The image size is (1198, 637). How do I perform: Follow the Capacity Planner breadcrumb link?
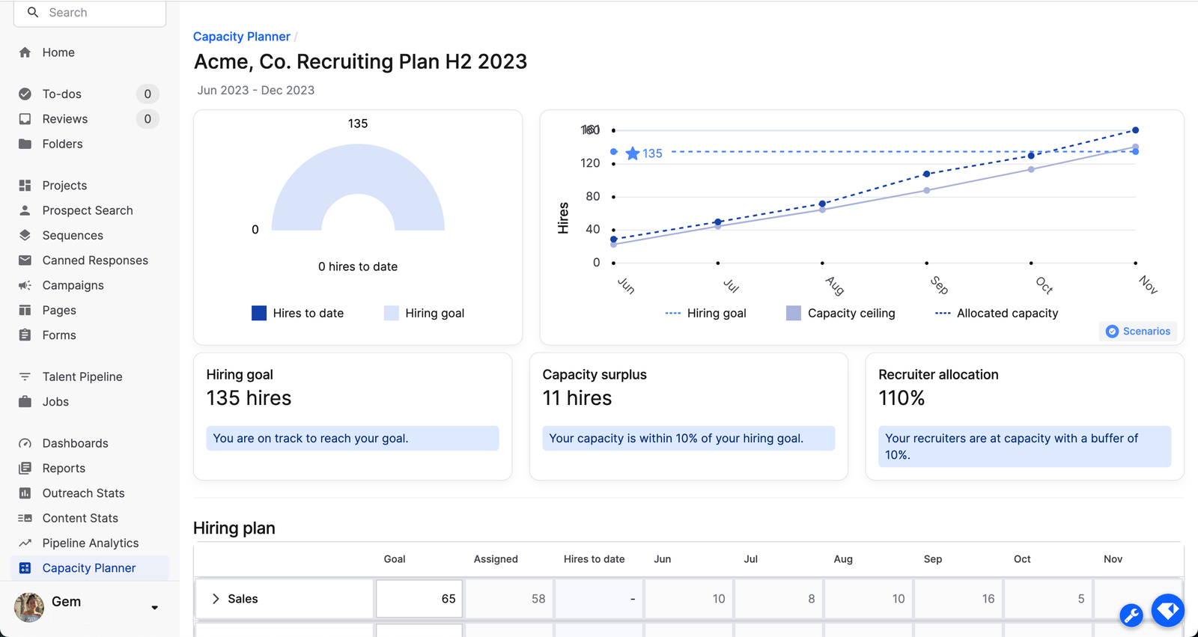tap(241, 37)
